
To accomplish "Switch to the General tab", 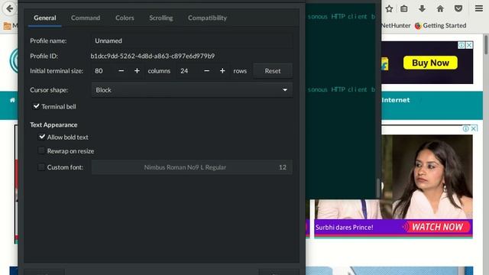I will (45, 18).
